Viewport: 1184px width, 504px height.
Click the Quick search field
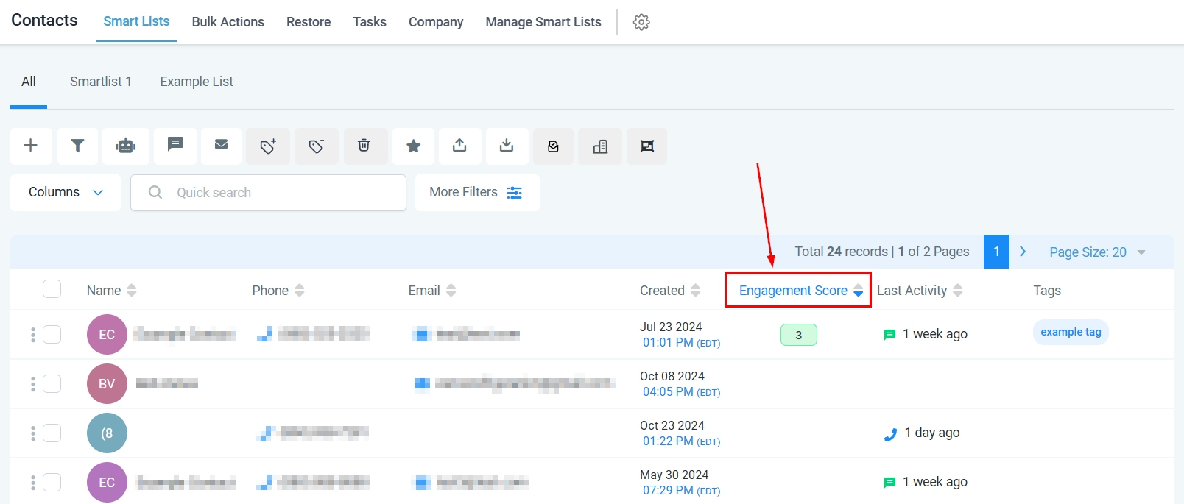[280, 193]
